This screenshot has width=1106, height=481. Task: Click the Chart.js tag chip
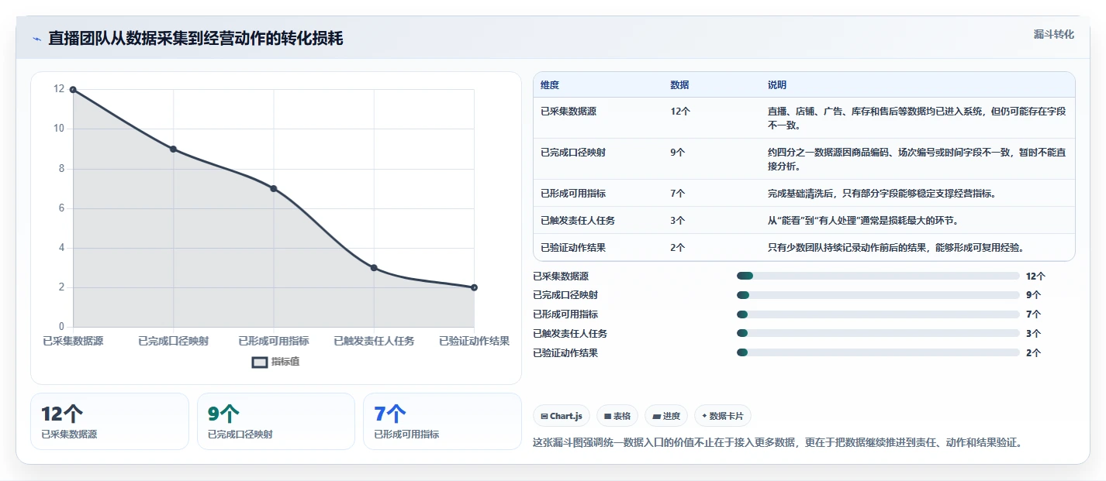pyautogui.click(x=562, y=416)
